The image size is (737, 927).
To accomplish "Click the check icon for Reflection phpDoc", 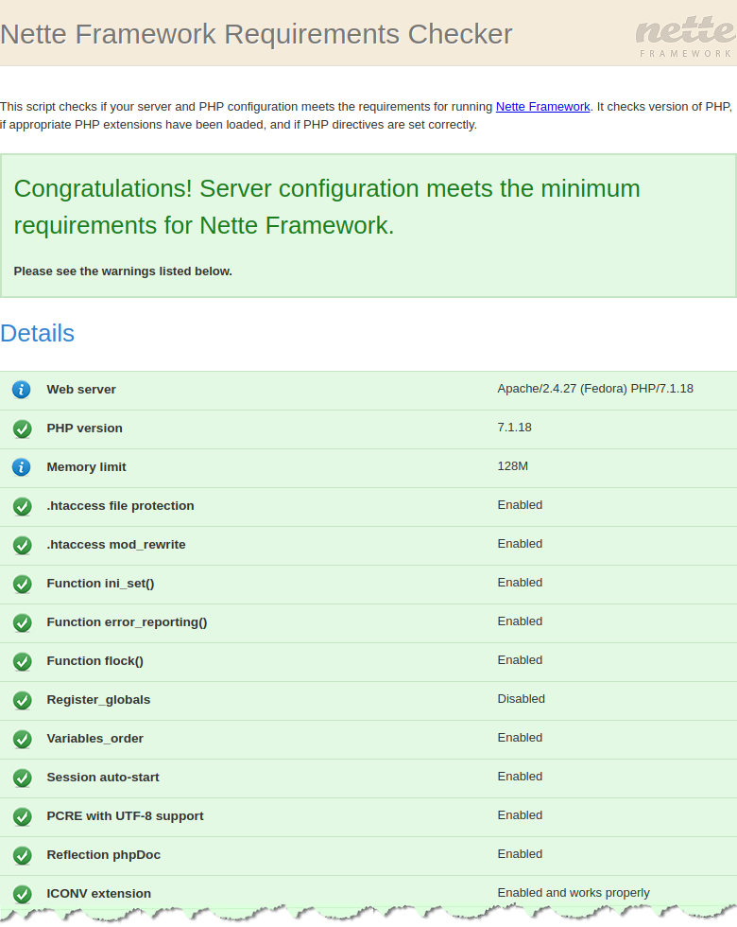I will 23,855.
